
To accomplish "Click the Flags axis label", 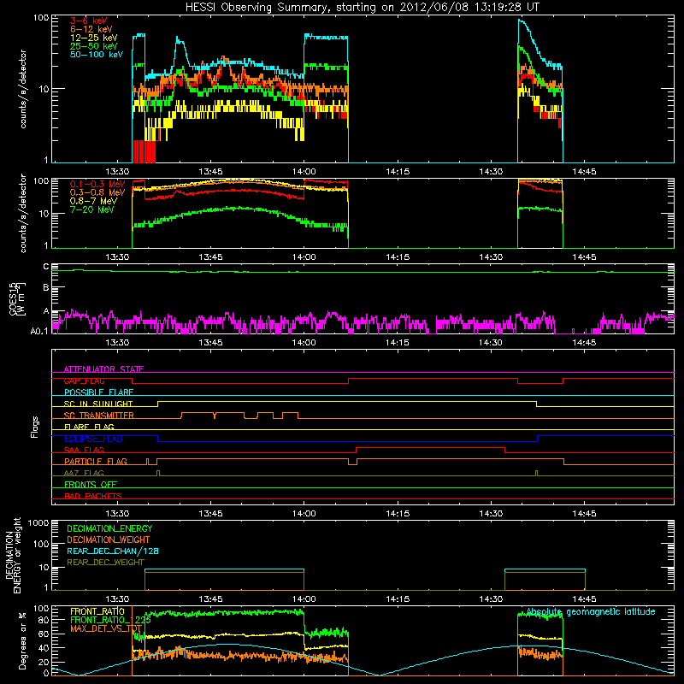I will (35, 427).
